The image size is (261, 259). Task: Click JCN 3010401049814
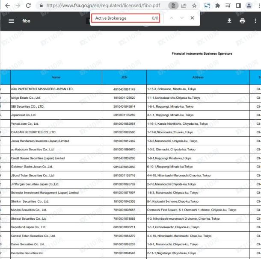click(124, 106)
